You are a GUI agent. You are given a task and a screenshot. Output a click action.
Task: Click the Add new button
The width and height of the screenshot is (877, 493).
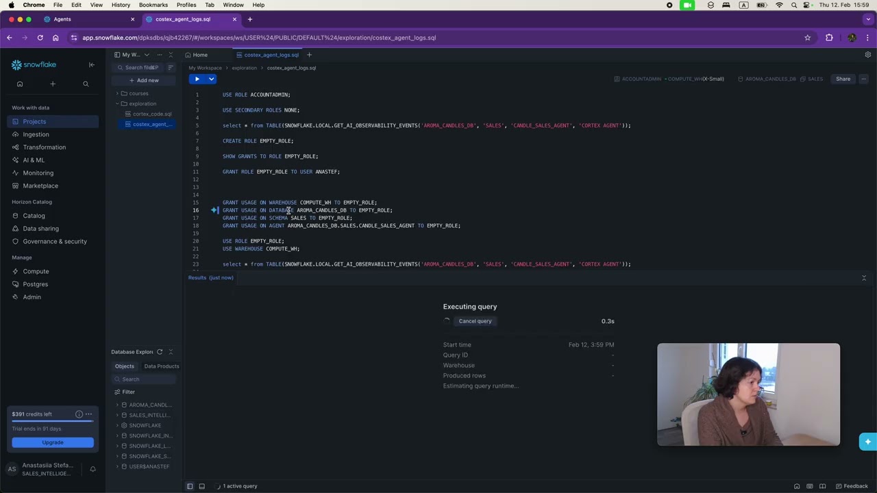[144, 81]
